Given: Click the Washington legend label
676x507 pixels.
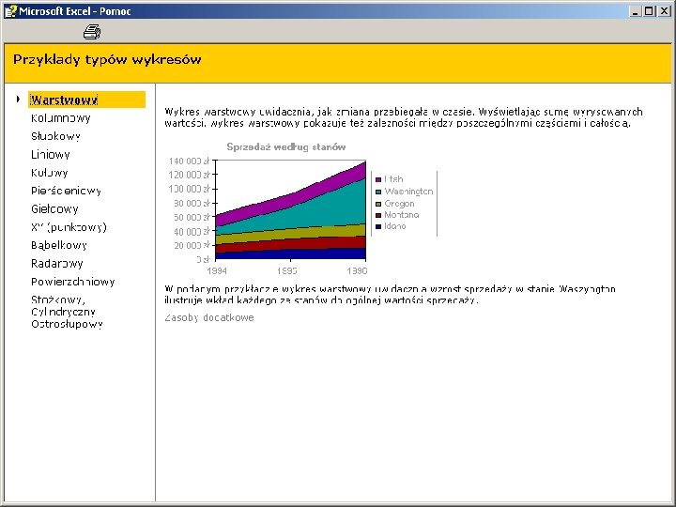Looking at the screenshot, I should [x=408, y=192].
